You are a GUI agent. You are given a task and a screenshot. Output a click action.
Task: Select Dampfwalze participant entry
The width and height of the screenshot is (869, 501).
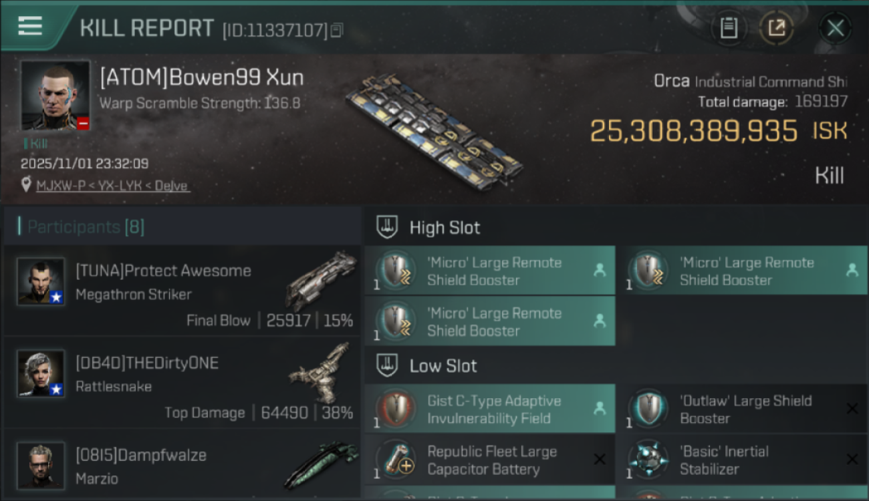click(x=182, y=465)
